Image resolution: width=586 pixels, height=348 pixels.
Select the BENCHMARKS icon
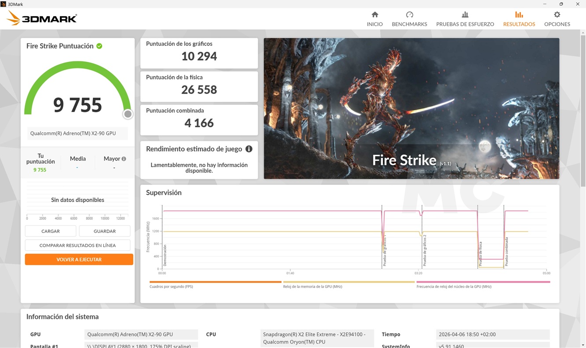[x=409, y=14]
